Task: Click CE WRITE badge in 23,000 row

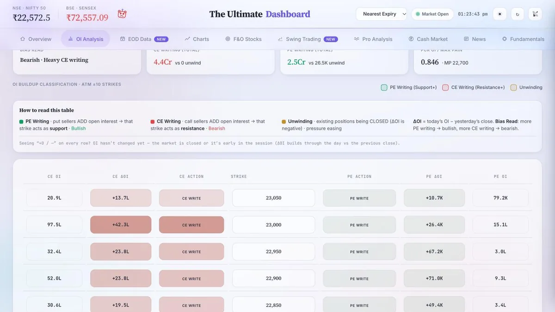Action: coord(191,225)
